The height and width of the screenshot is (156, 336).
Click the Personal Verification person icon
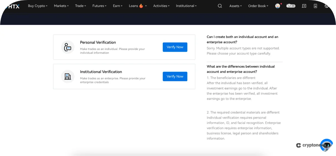(68, 47)
